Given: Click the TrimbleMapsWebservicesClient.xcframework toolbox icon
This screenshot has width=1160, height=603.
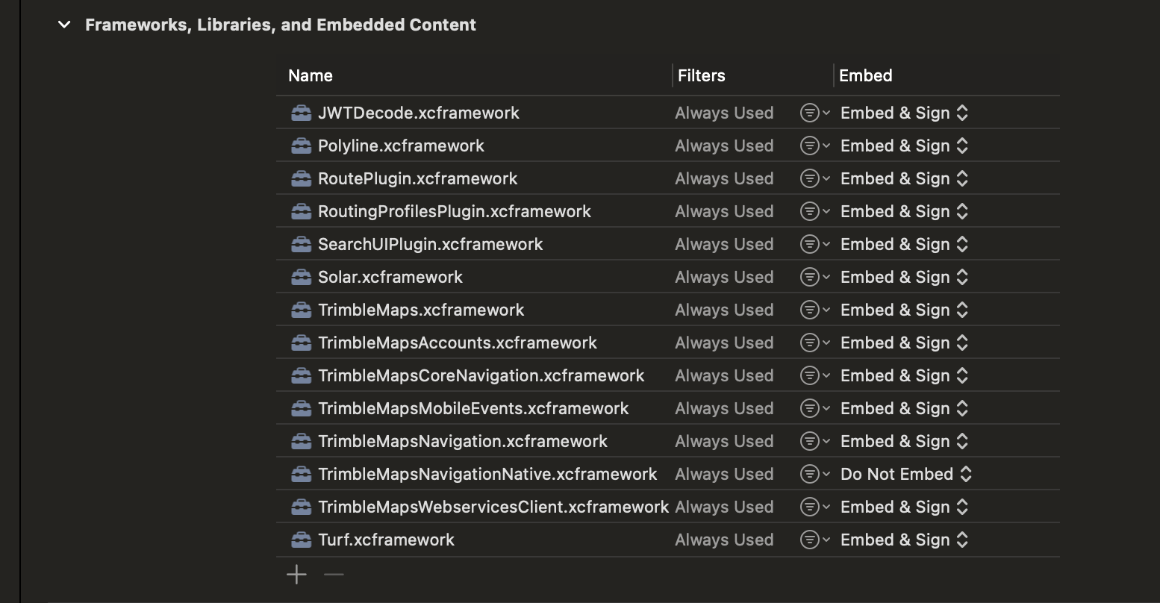Looking at the screenshot, I should point(301,507).
